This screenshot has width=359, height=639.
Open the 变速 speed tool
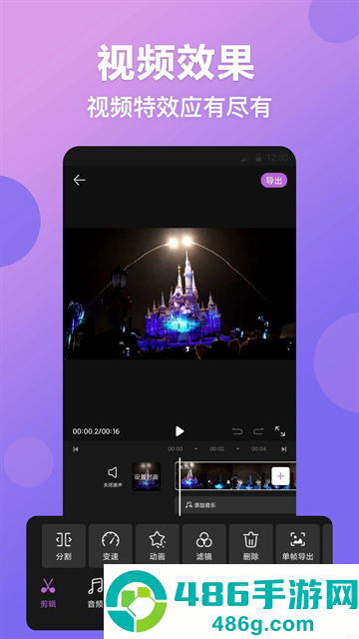[111, 546]
